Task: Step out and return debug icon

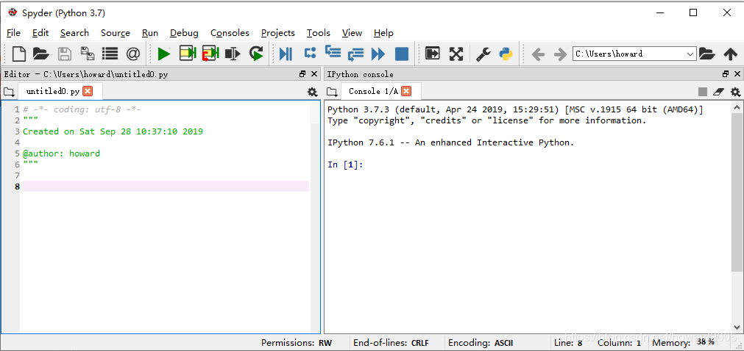Action: point(355,54)
